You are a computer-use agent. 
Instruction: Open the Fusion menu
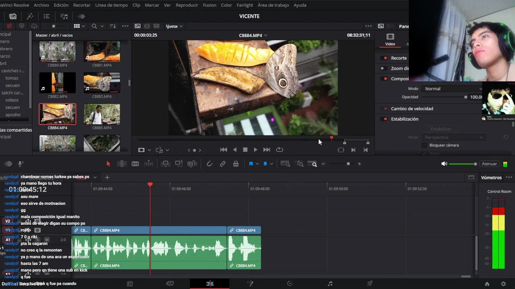pos(210,5)
